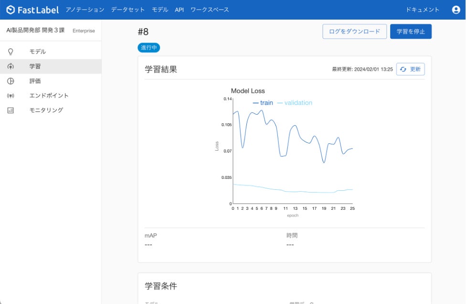The height and width of the screenshot is (304, 466).
Task: Select 評価 in the sidebar
Action: point(51,81)
